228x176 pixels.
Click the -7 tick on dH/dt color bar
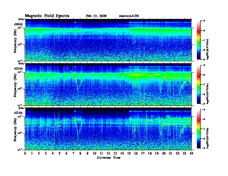[x=204, y=40]
